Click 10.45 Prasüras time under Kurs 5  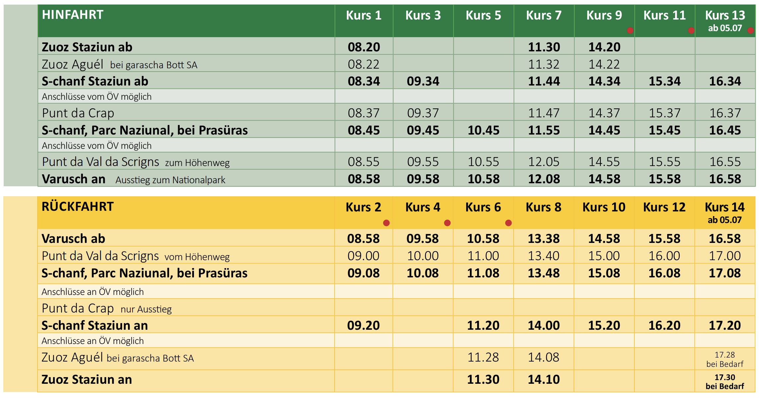tap(483, 130)
